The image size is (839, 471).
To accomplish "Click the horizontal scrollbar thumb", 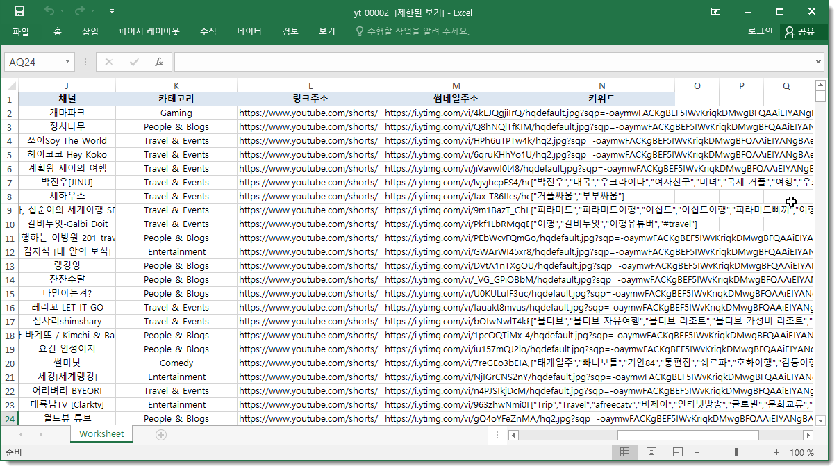I will [688, 435].
